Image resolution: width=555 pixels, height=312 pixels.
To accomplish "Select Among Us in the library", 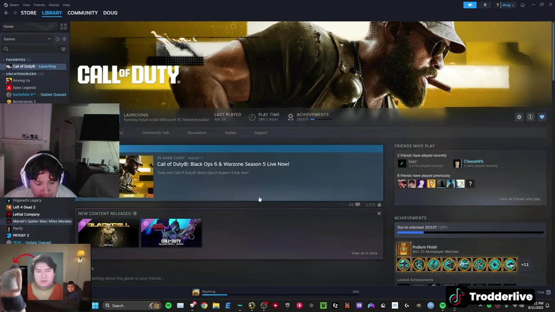I will click(x=21, y=81).
